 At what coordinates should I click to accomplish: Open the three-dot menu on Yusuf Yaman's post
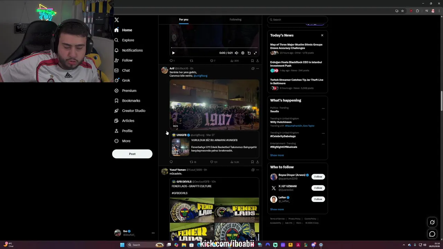click(257, 170)
